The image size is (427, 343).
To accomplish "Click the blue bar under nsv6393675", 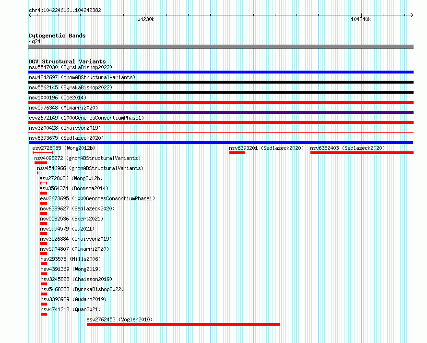I will (x=221, y=143).
